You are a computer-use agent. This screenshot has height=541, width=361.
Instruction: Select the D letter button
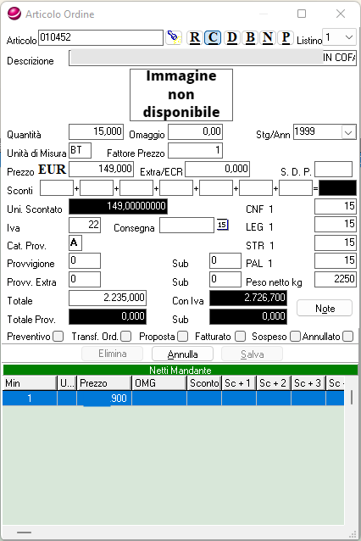click(231, 37)
